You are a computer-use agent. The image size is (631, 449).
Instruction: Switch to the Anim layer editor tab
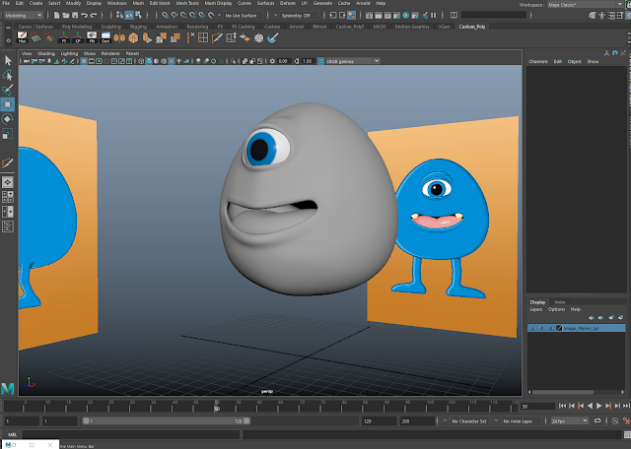560,302
